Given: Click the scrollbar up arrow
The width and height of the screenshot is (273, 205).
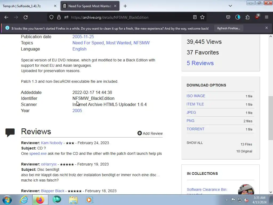Looking at the screenshot, I should [x=270, y=36].
